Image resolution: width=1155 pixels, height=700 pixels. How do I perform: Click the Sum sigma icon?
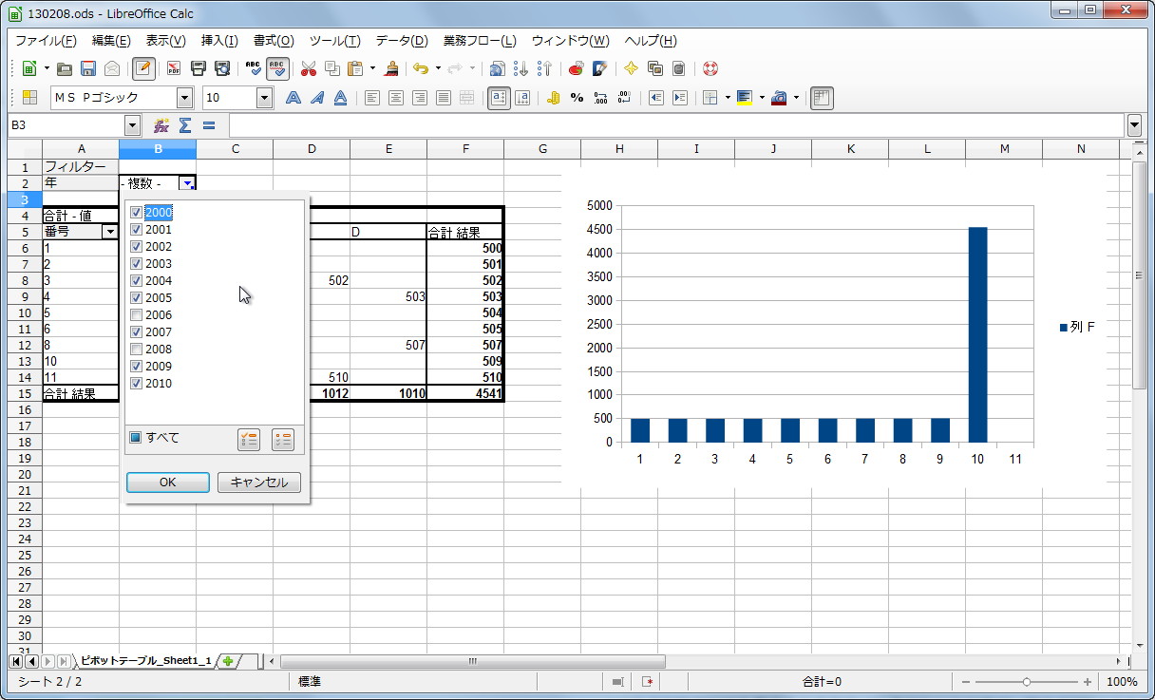(185, 125)
